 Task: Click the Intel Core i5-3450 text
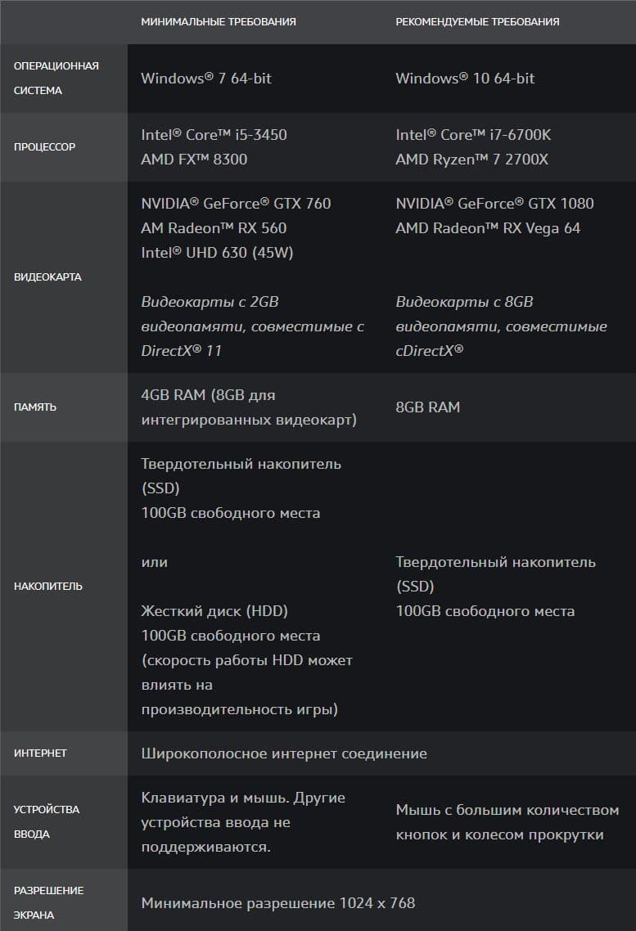pos(214,135)
